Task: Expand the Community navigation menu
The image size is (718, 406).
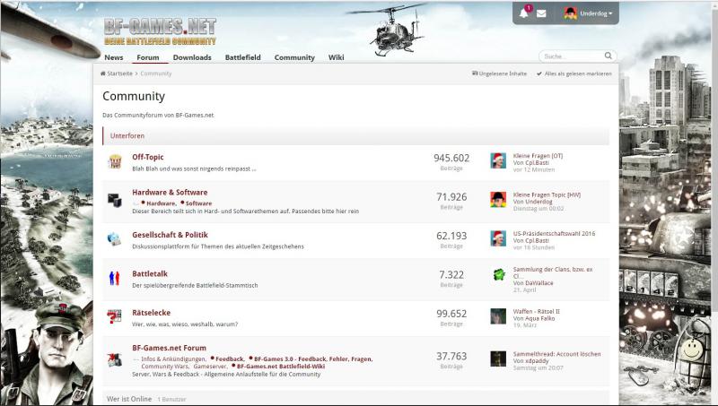Action: point(294,57)
